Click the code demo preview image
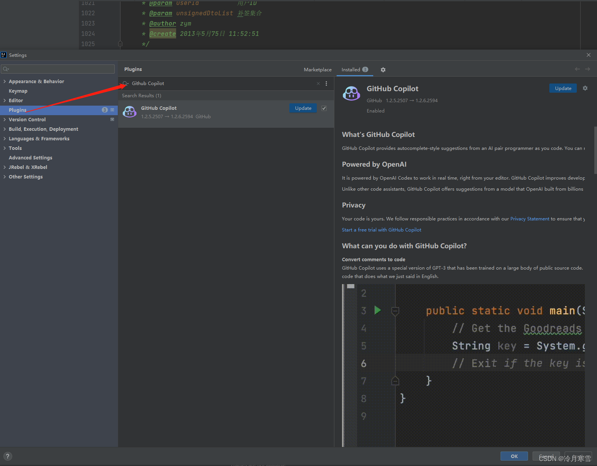The height and width of the screenshot is (466, 597). point(463,365)
